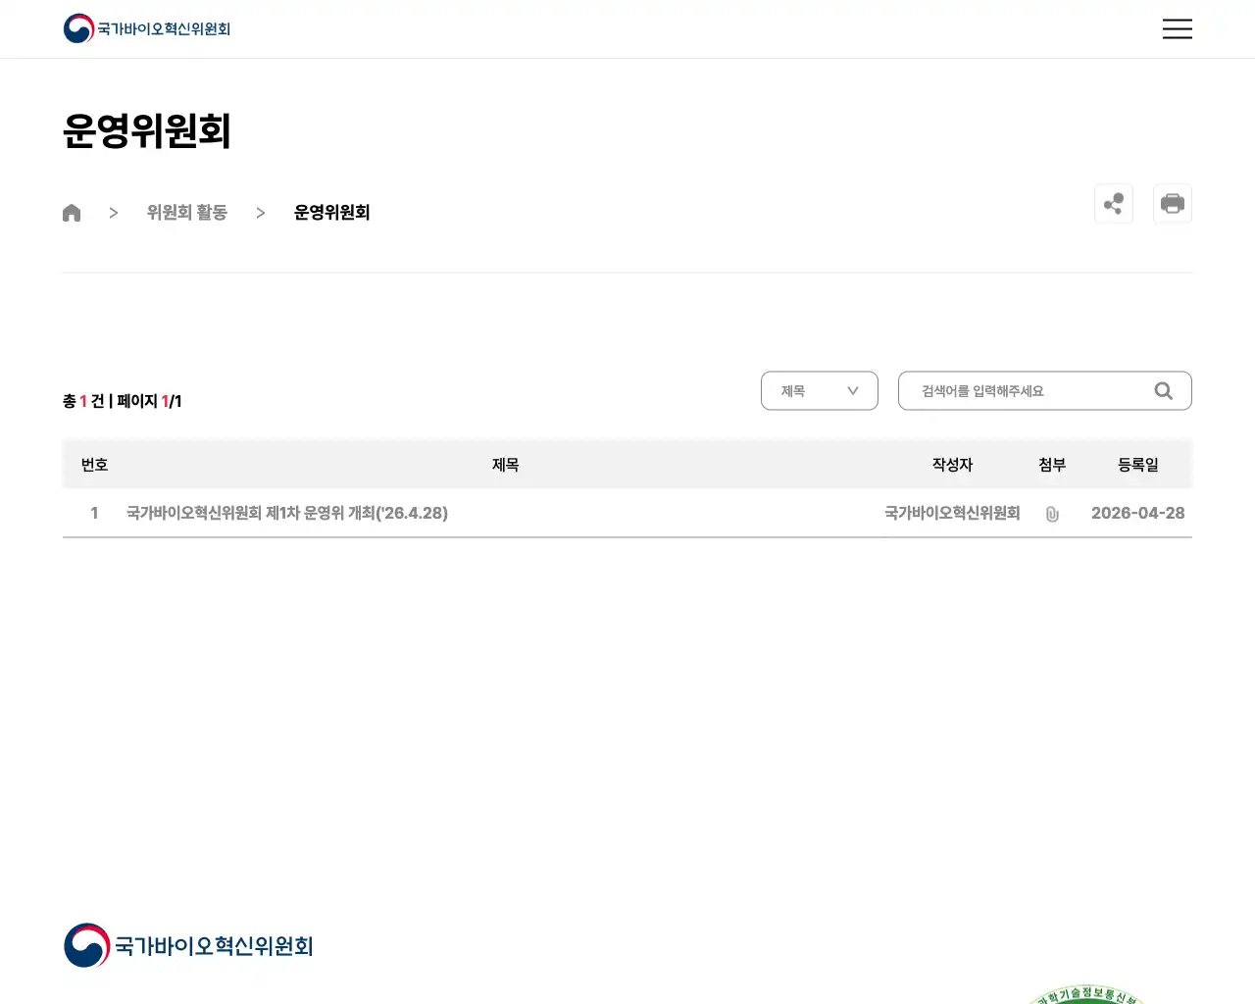Open the attachment paperclip icon in row 1
Viewport: 1255px width, 1004px height.
click(1052, 514)
